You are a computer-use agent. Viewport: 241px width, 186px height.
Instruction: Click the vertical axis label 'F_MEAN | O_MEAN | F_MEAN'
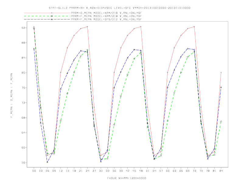point(12,95)
